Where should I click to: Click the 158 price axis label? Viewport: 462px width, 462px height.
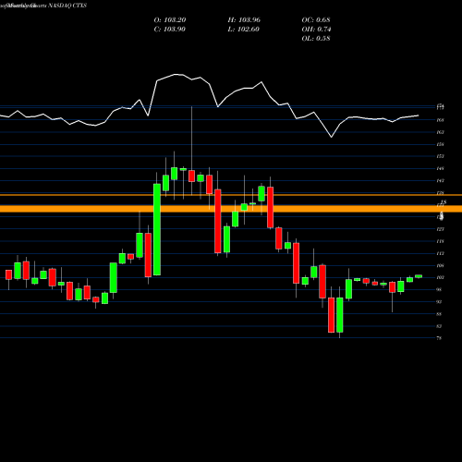click(440, 144)
